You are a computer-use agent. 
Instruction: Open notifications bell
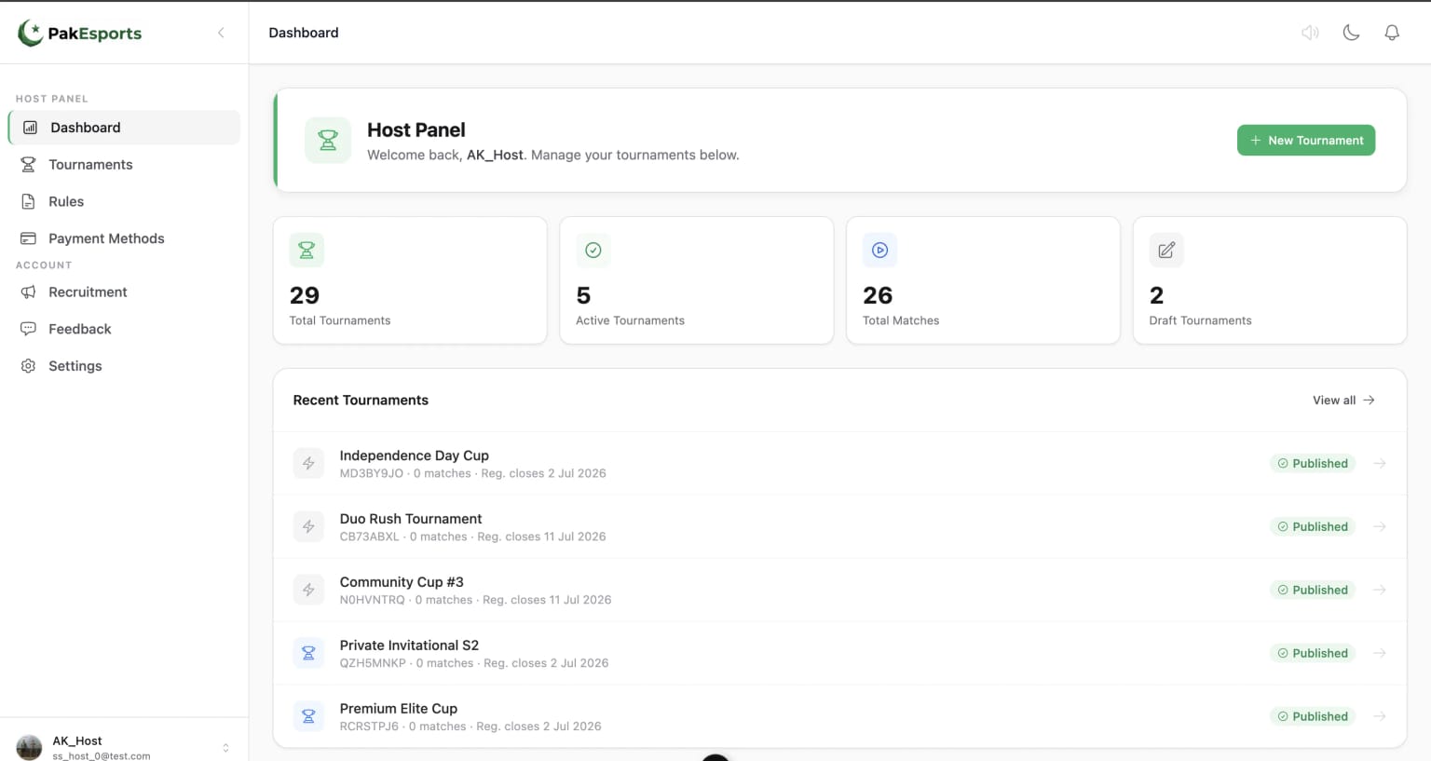pos(1392,33)
